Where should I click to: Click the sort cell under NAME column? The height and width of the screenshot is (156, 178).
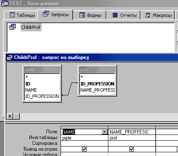coord(84,143)
